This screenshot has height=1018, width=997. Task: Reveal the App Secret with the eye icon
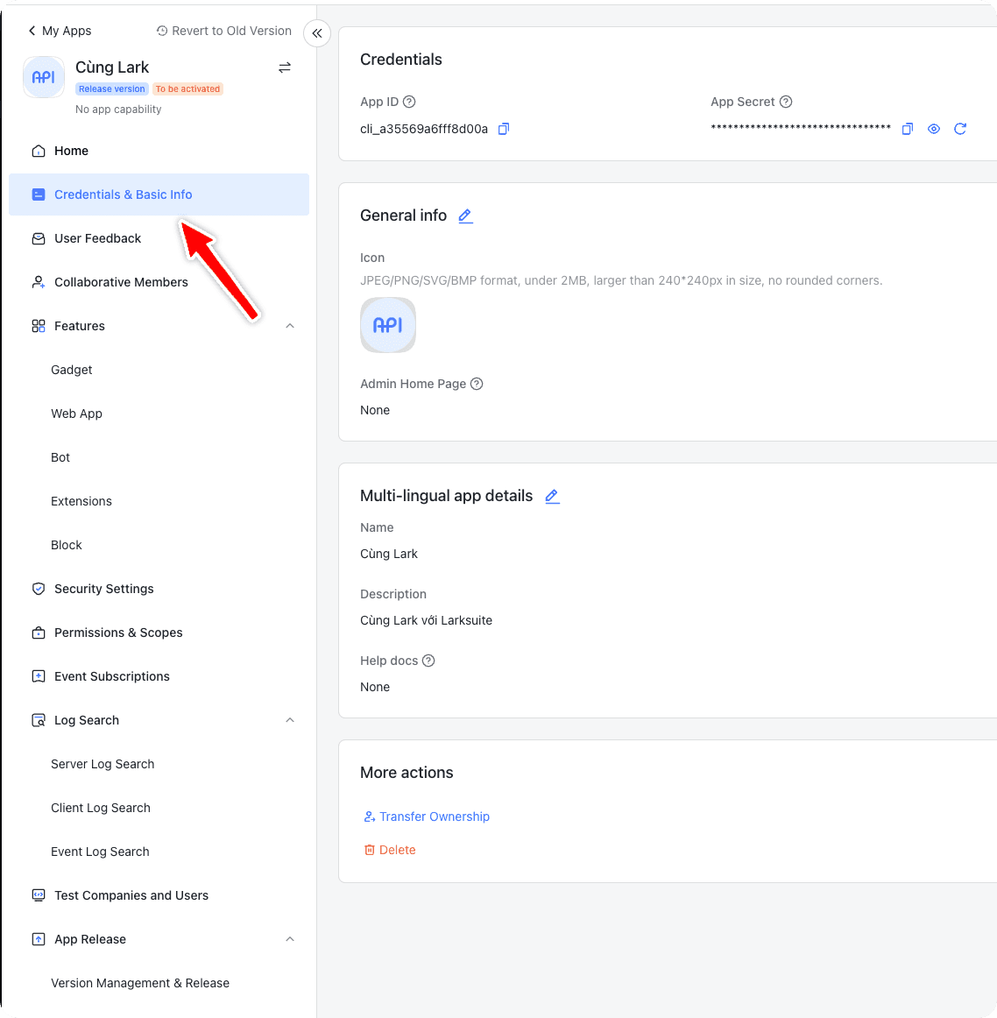click(x=933, y=129)
